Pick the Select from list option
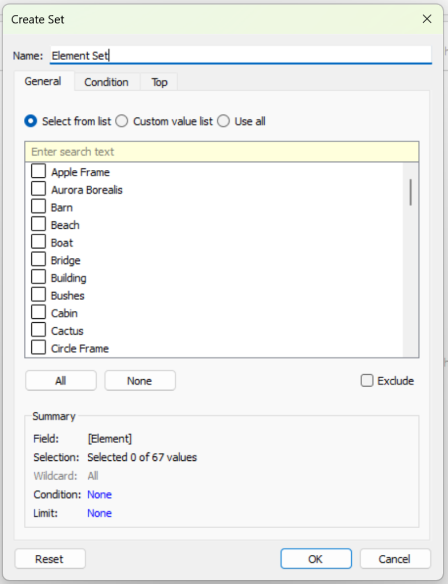Viewport: 448px width, 584px height. pos(31,121)
